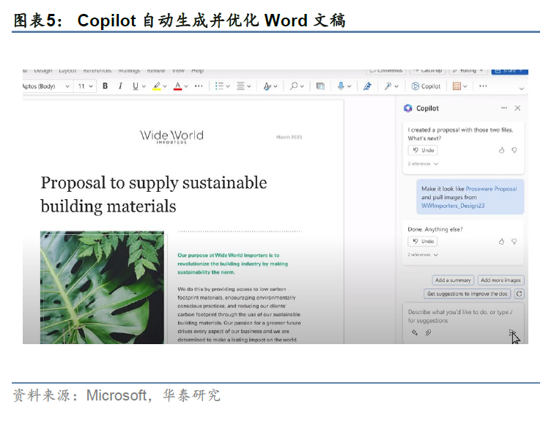The width and height of the screenshot is (554, 421).
Task: Open the sparkle prompt guide icon
Action: [x=415, y=332]
